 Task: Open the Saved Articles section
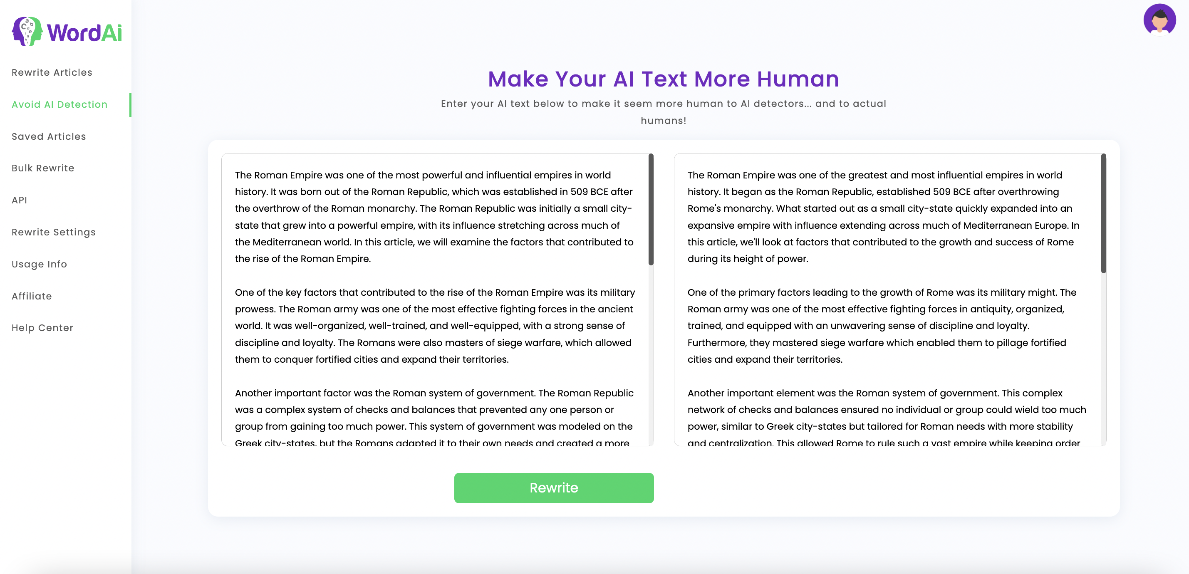49,136
